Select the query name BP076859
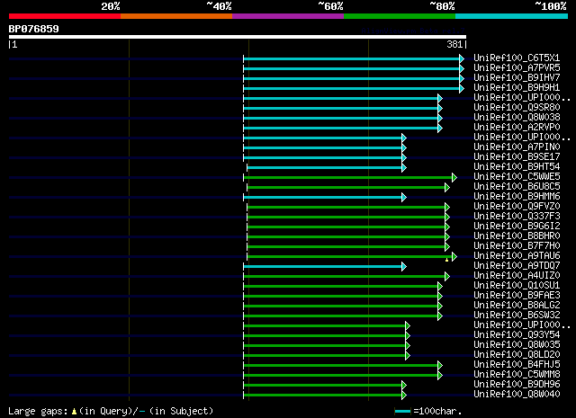Viewport: 576px width, 418px height. tap(34, 29)
